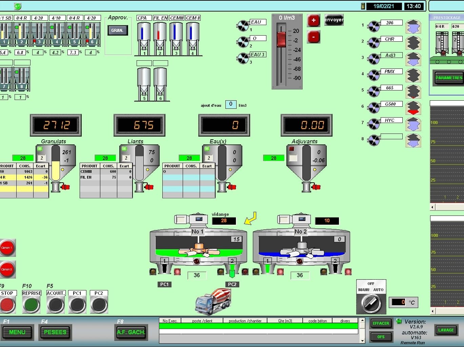The height and width of the screenshot is (347, 464).
Task: Open the MENU screen
Action: (x=17, y=332)
